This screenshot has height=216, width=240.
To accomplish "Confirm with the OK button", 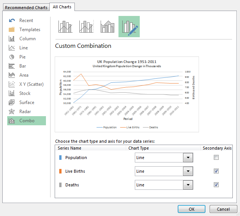I will click(x=192, y=209).
